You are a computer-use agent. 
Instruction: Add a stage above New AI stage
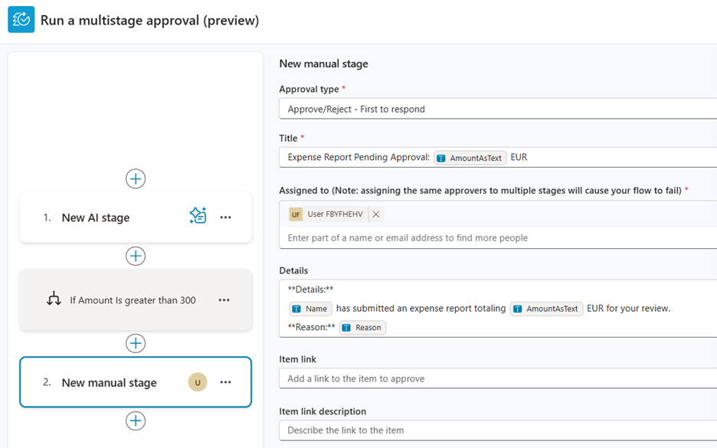pyautogui.click(x=136, y=178)
